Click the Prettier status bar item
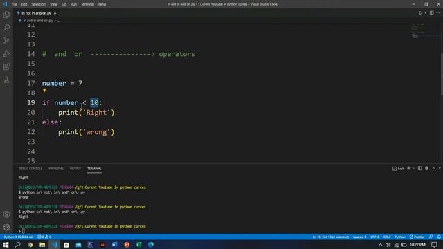The image size is (443, 249). click(417, 237)
